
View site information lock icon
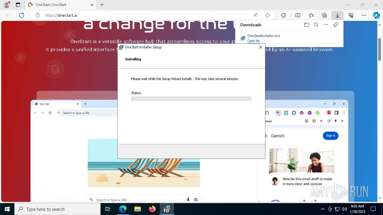pos(37,15)
